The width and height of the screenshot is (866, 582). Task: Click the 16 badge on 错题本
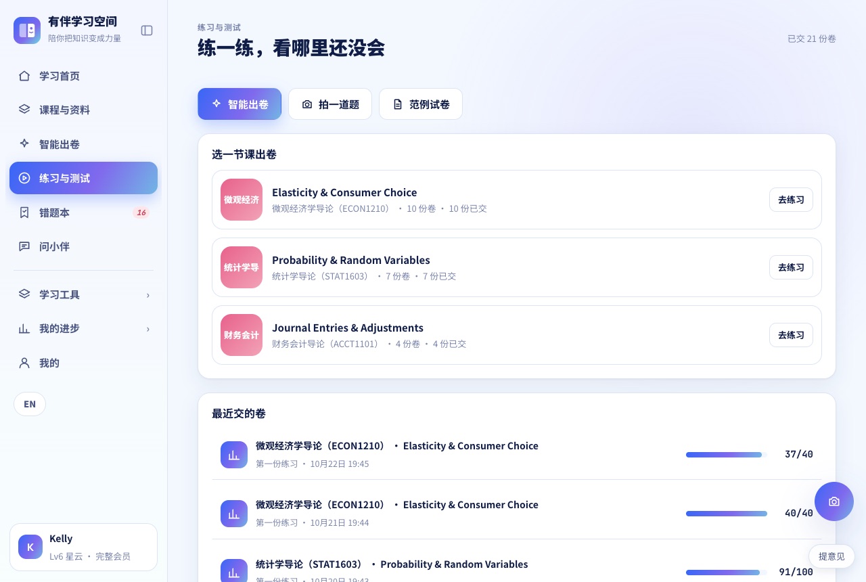[x=141, y=212]
